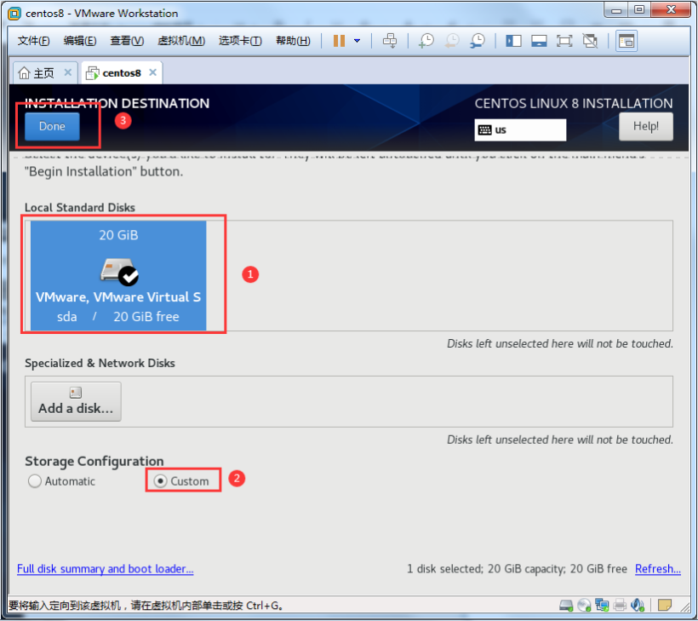The height and width of the screenshot is (621, 698).
Task: Click the printer status bar icon
Action: coord(621,606)
